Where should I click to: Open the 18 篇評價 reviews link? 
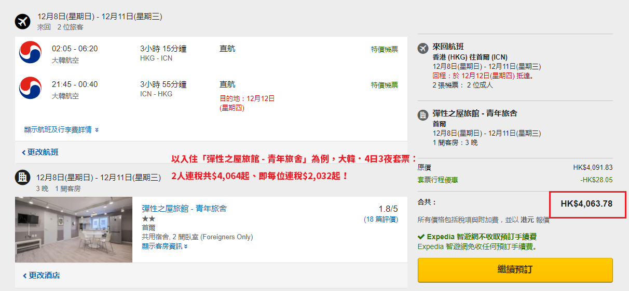381,220
